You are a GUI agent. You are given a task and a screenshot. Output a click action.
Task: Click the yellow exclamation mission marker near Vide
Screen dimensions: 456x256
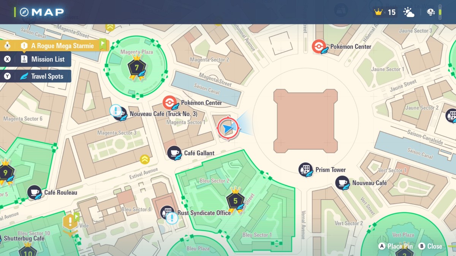click(x=70, y=221)
